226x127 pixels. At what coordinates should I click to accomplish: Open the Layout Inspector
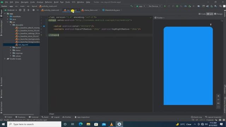pos(213,117)
